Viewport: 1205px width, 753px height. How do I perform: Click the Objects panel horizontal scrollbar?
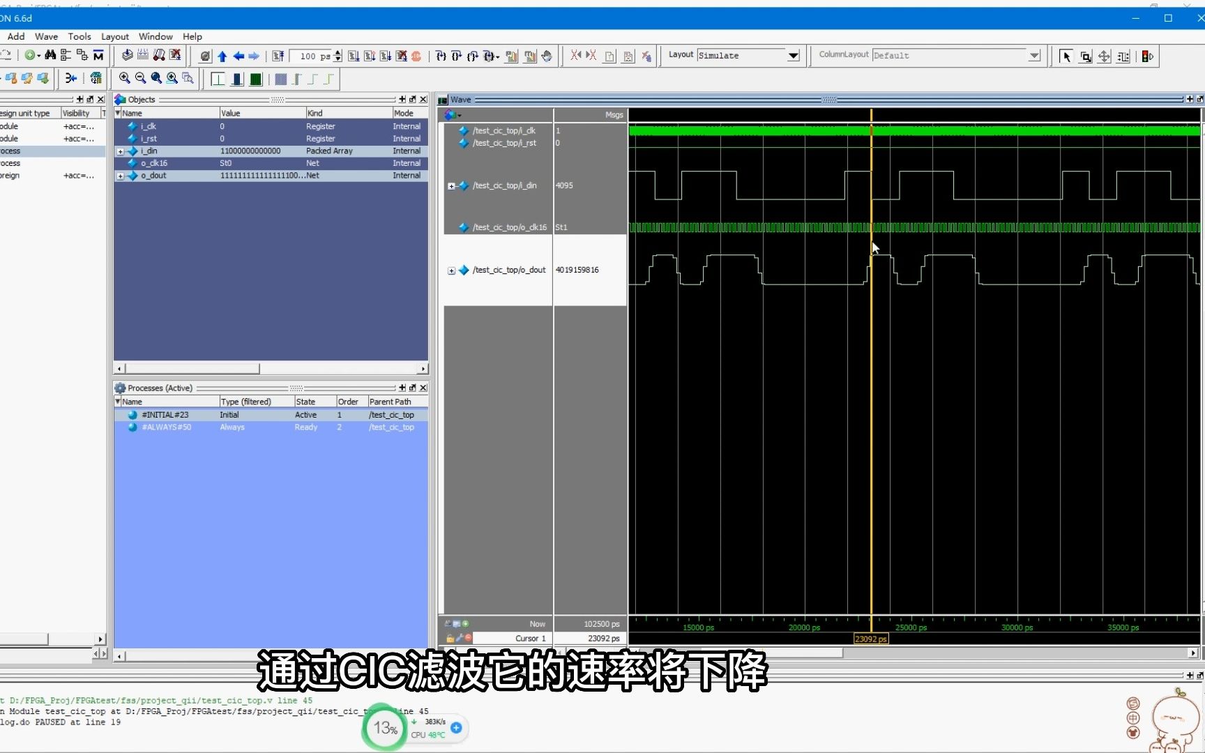pos(271,368)
